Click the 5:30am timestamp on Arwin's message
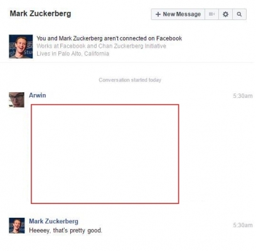The width and height of the screenshot is (256, 251). pos(243,96)
